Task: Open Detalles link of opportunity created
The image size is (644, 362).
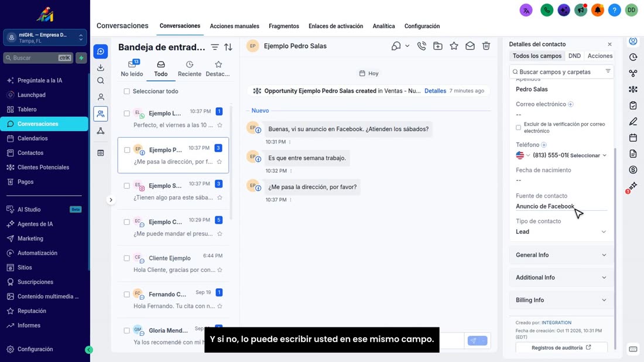Action: tap(435, 91)
